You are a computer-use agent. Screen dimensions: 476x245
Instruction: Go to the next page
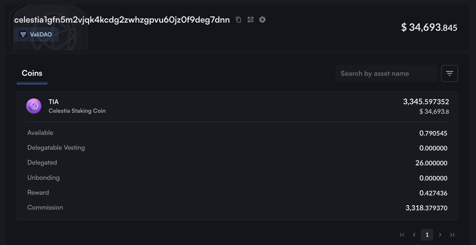[440, 235]
